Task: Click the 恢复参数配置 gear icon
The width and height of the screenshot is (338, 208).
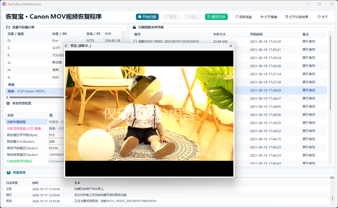Action: click(8, 103)
